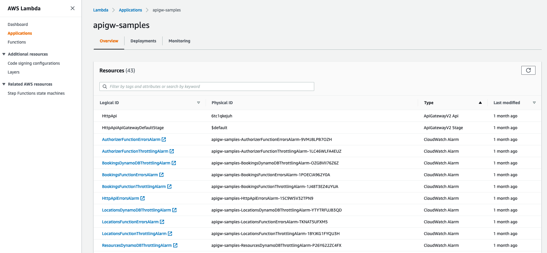Open LocationsFunctionErrorsAlarm resource link

click(130, 222)
